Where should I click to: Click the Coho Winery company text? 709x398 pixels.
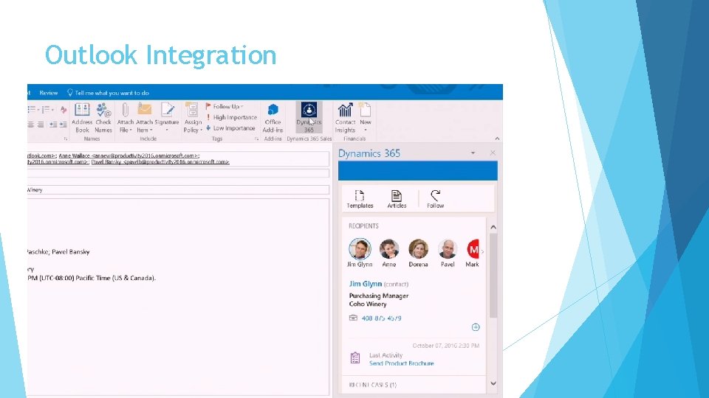coord(368,304)
